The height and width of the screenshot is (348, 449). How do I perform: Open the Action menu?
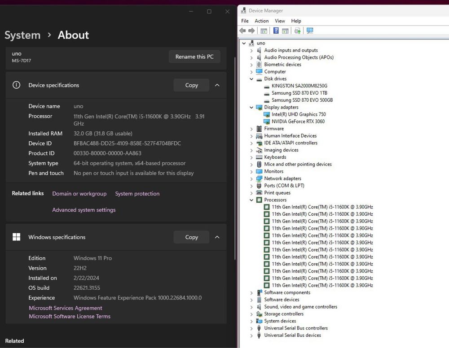pyautogui.click(x=262, y=21)
